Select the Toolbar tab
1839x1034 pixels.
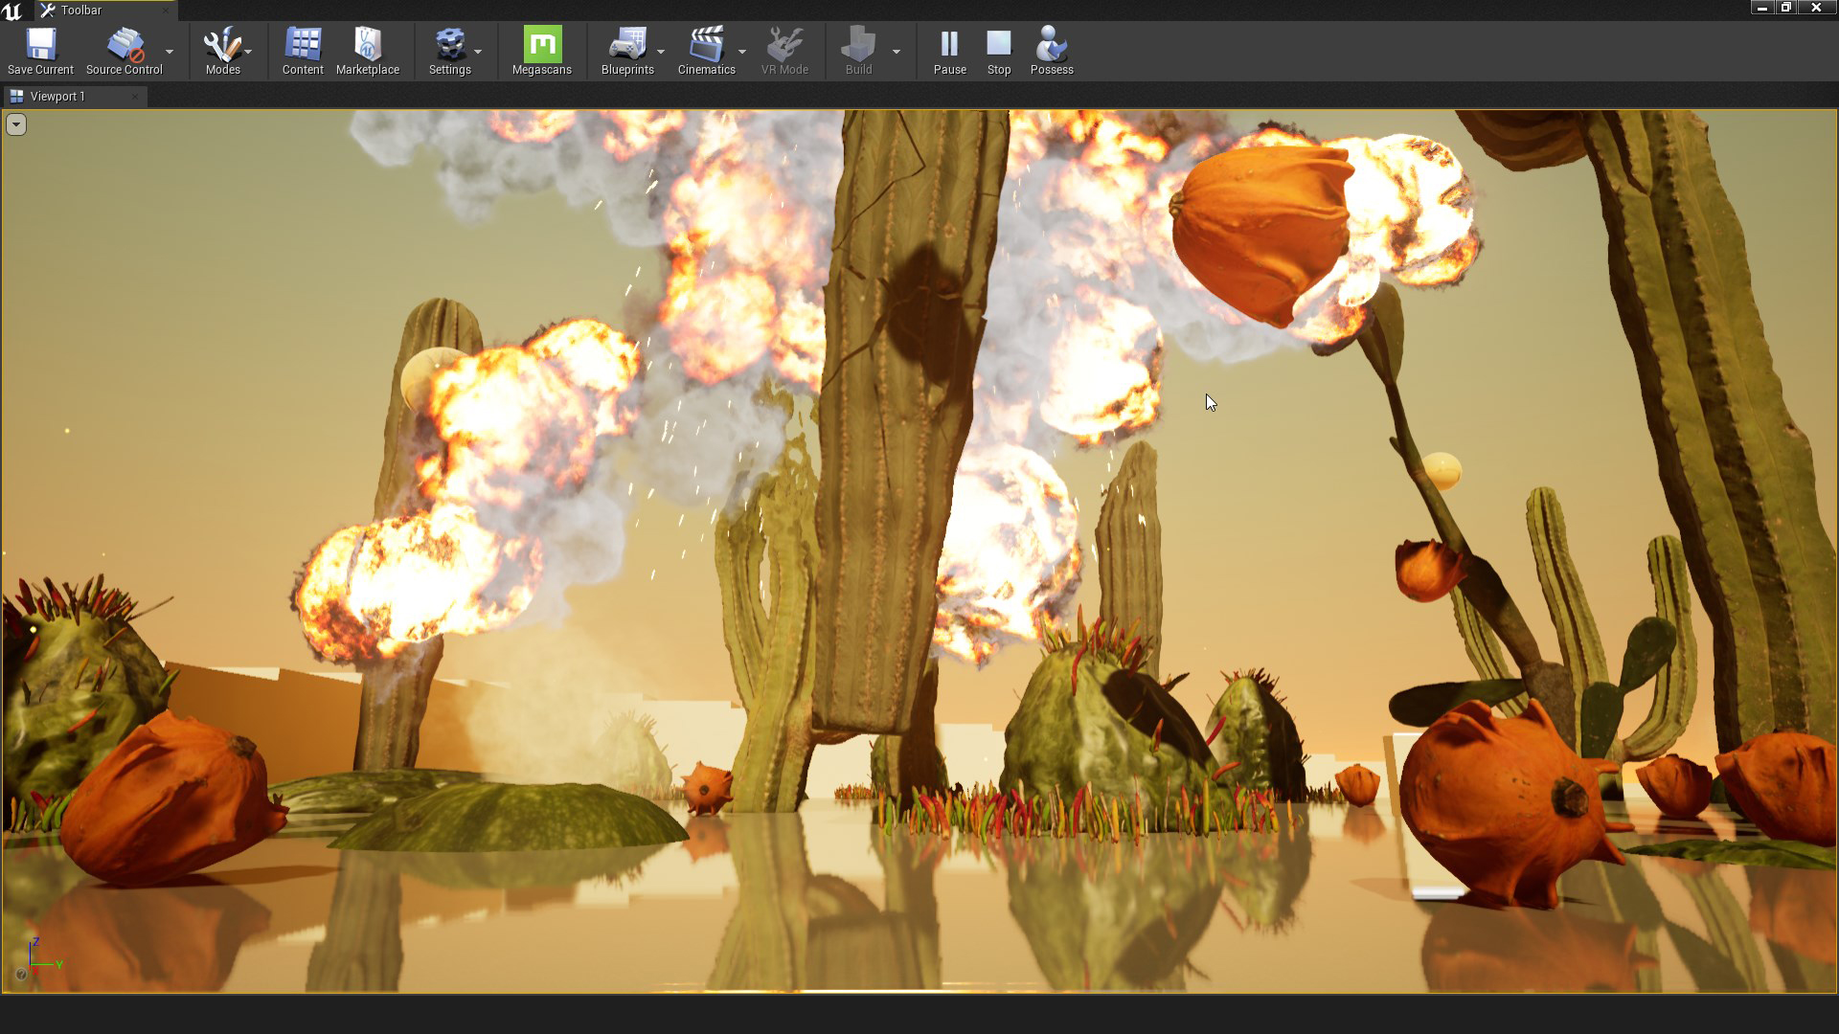tap(80, 11)
